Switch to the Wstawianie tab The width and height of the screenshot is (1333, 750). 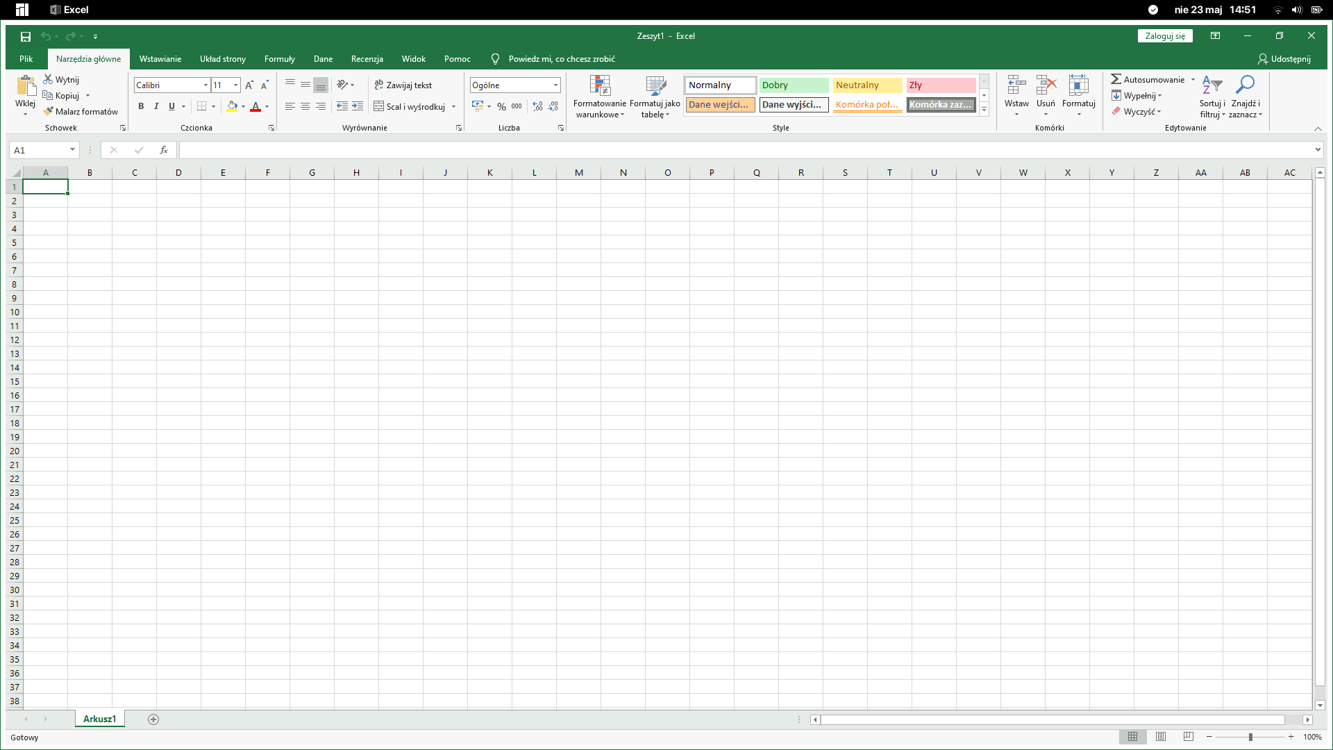[160, 59]
